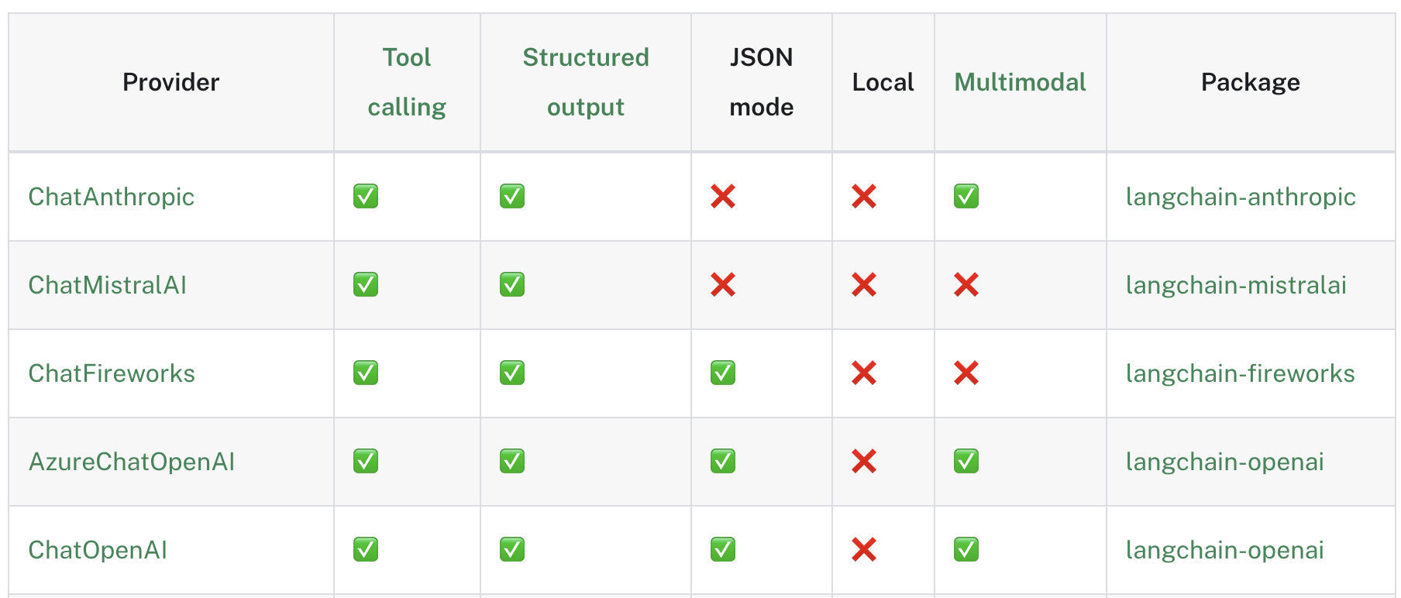Open the ChatMistralAI provider link
This screenshot has width=1401, height=598.
click(108, 285)
